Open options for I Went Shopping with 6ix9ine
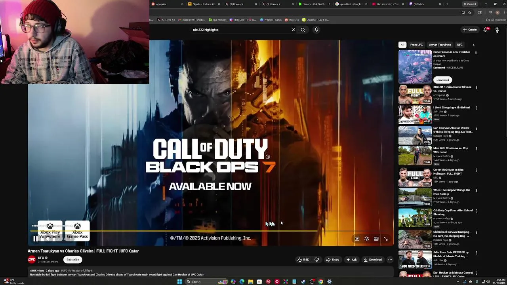This screenshot has width=507, height=285. (x=477, y=108)
